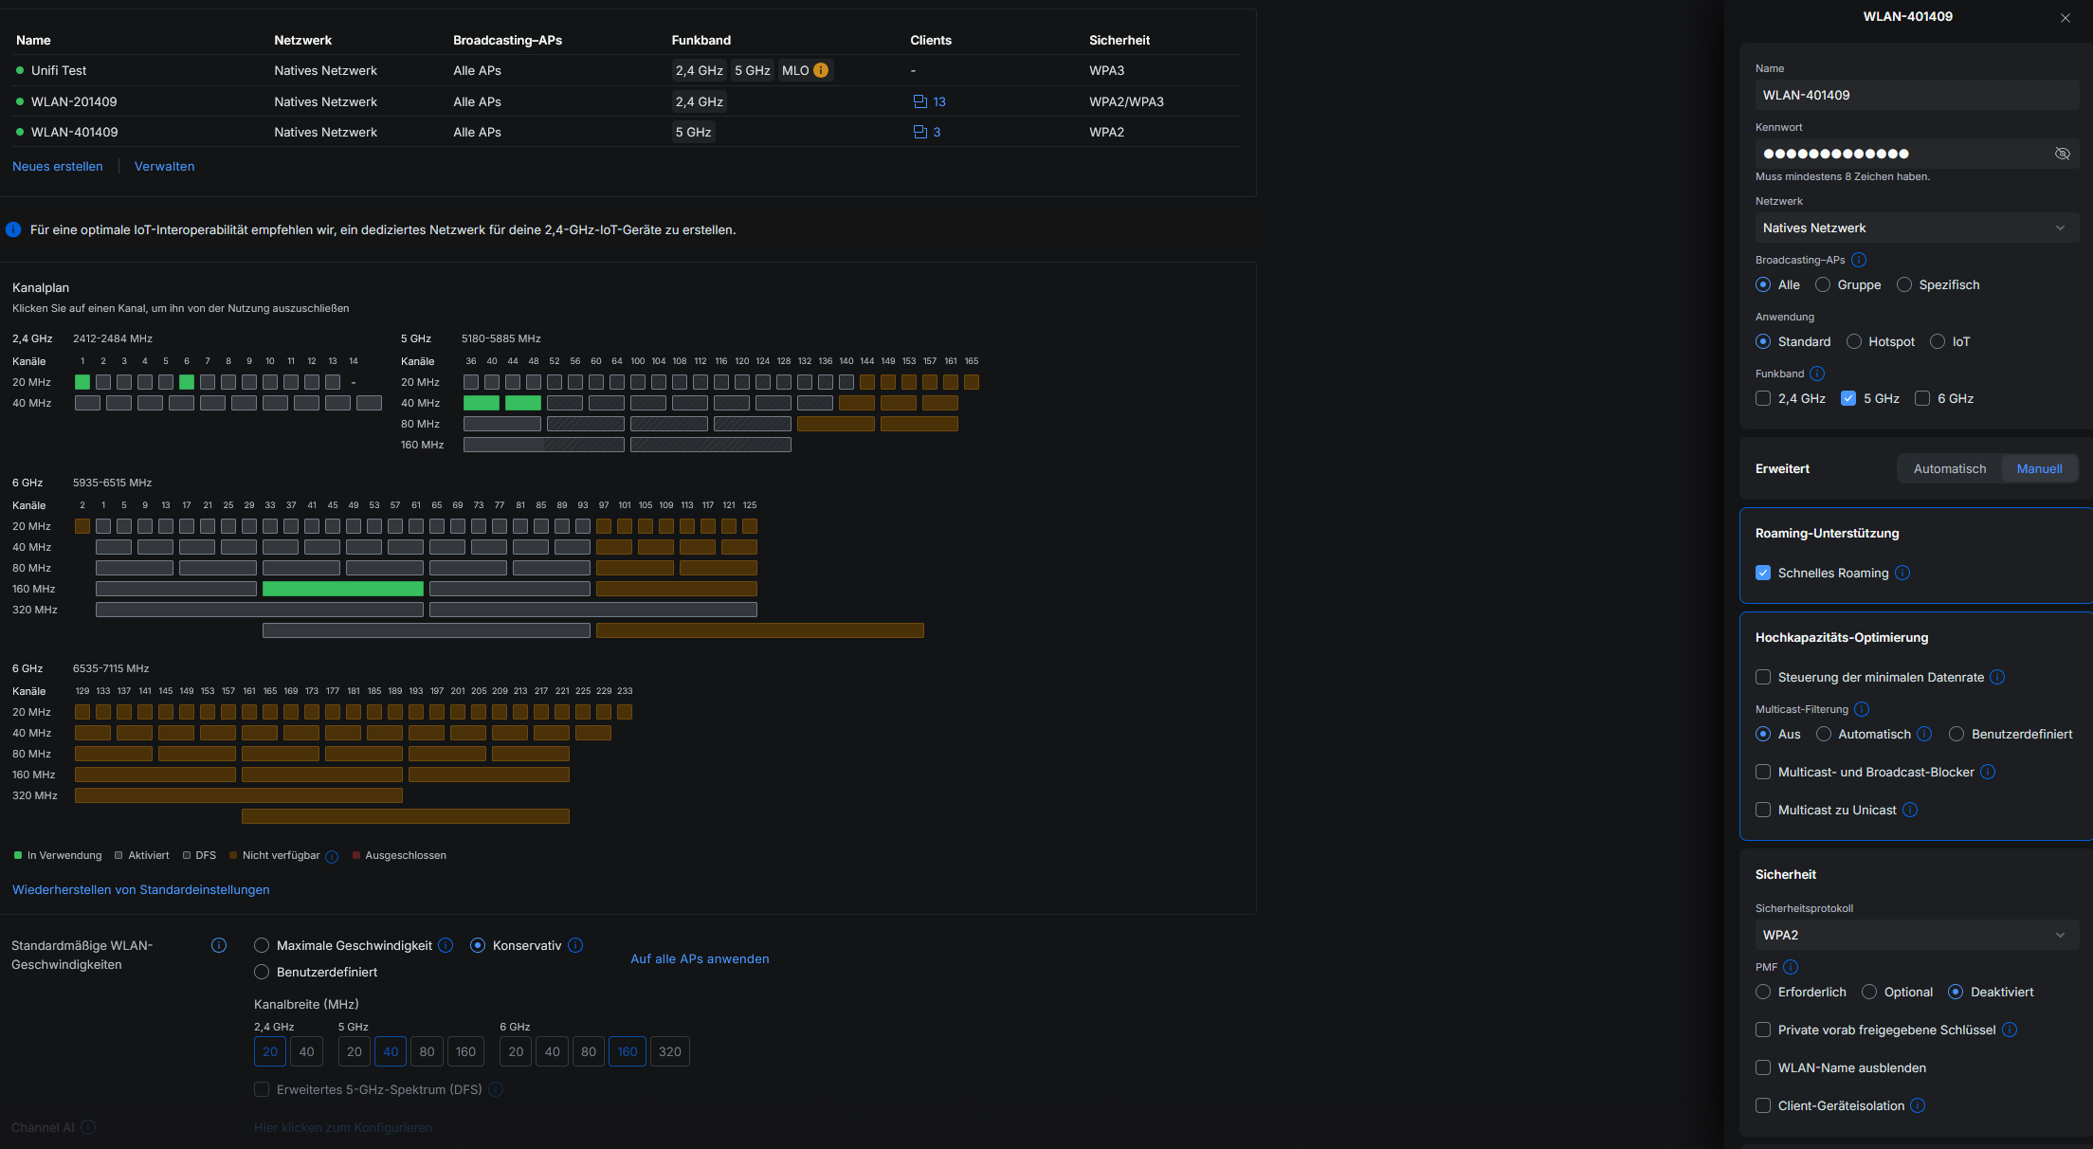The height and width of the screenshot is (1149, 2093).
Task: Open the client list for WLAN-201409
Action: (938, 101)
